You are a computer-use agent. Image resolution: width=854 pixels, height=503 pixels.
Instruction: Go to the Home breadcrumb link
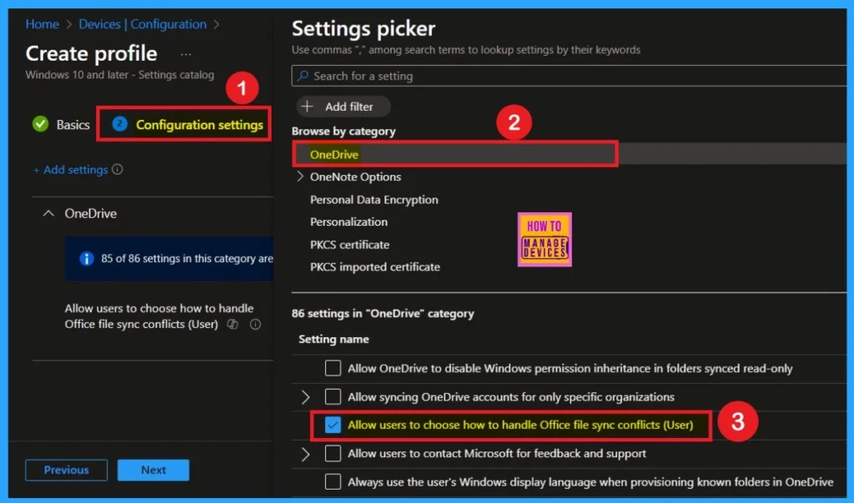[x=42, y=24]
